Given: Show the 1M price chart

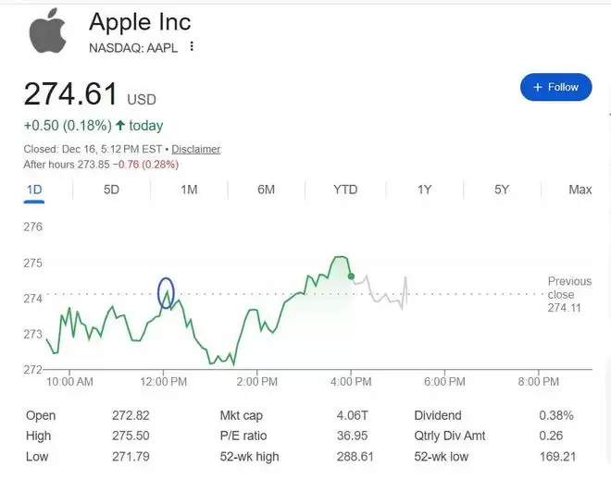Looking at the screenshot, I should coord(189,190).
